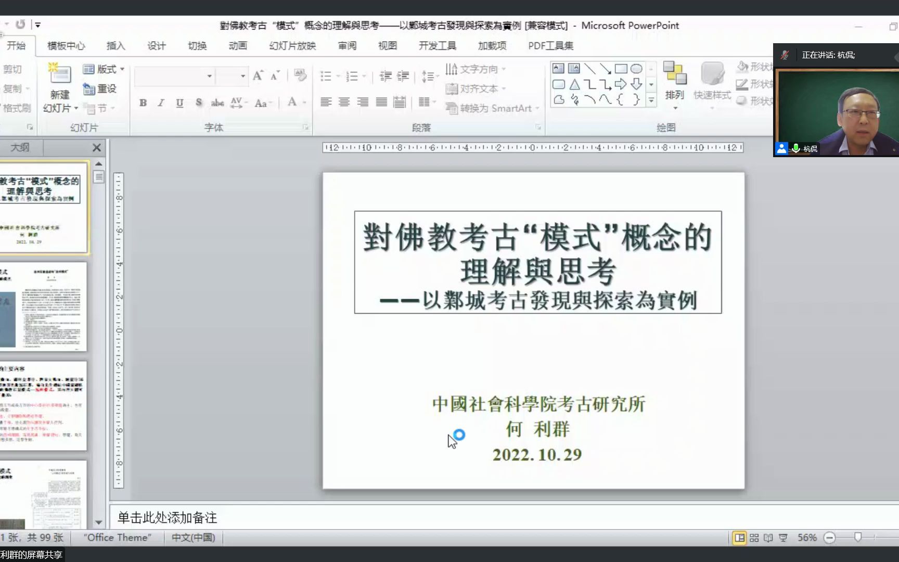Open the PDF工具集 tab

[550, 46]
